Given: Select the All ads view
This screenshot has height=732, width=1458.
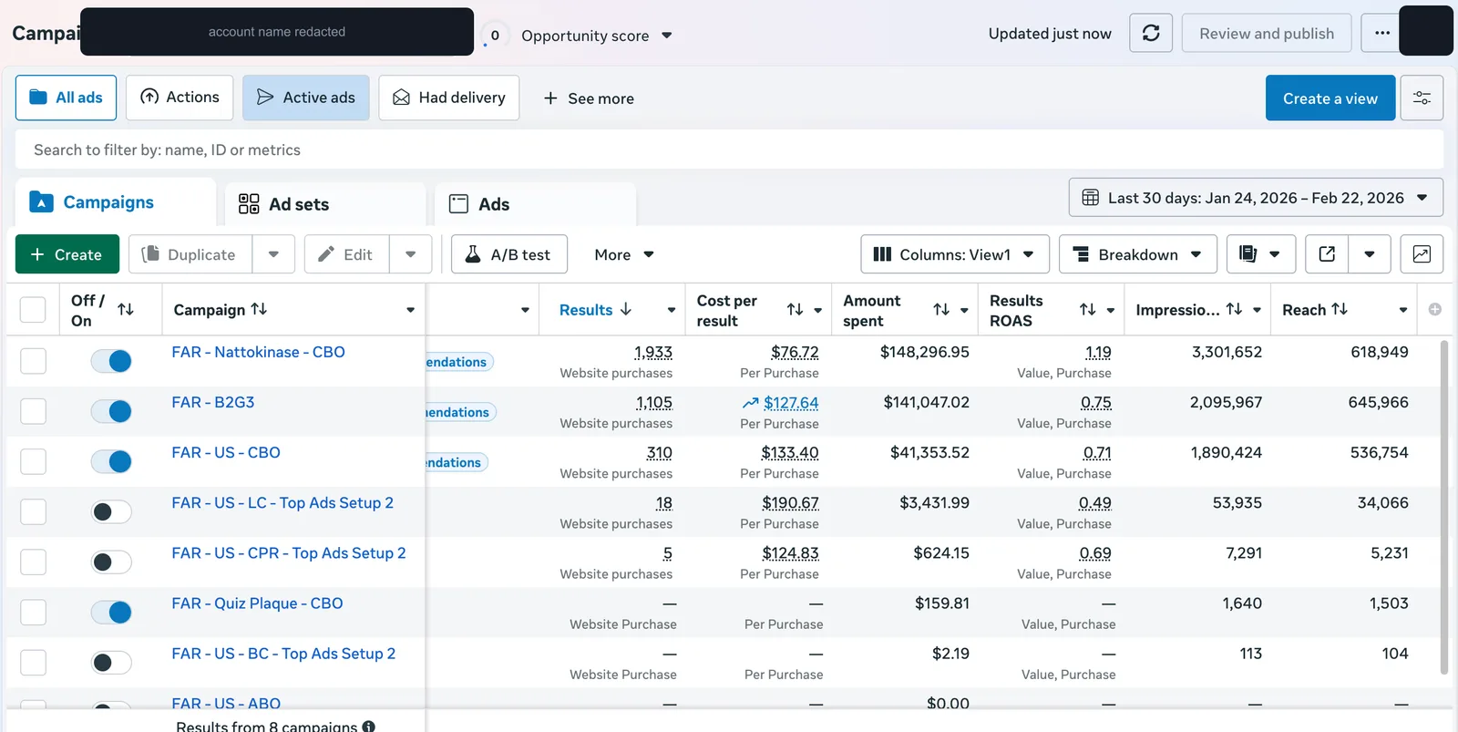Looking at the screenshot, I should click(66, 98).
